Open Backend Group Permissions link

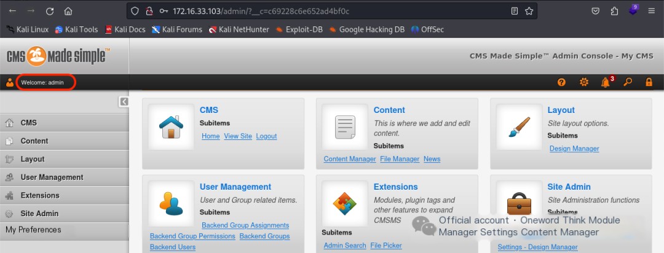coord(192,236)
